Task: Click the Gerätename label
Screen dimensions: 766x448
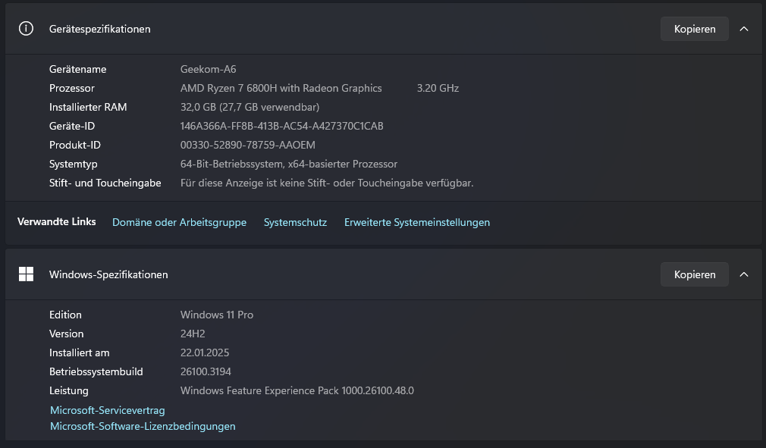Action: [x=77, y=69]
